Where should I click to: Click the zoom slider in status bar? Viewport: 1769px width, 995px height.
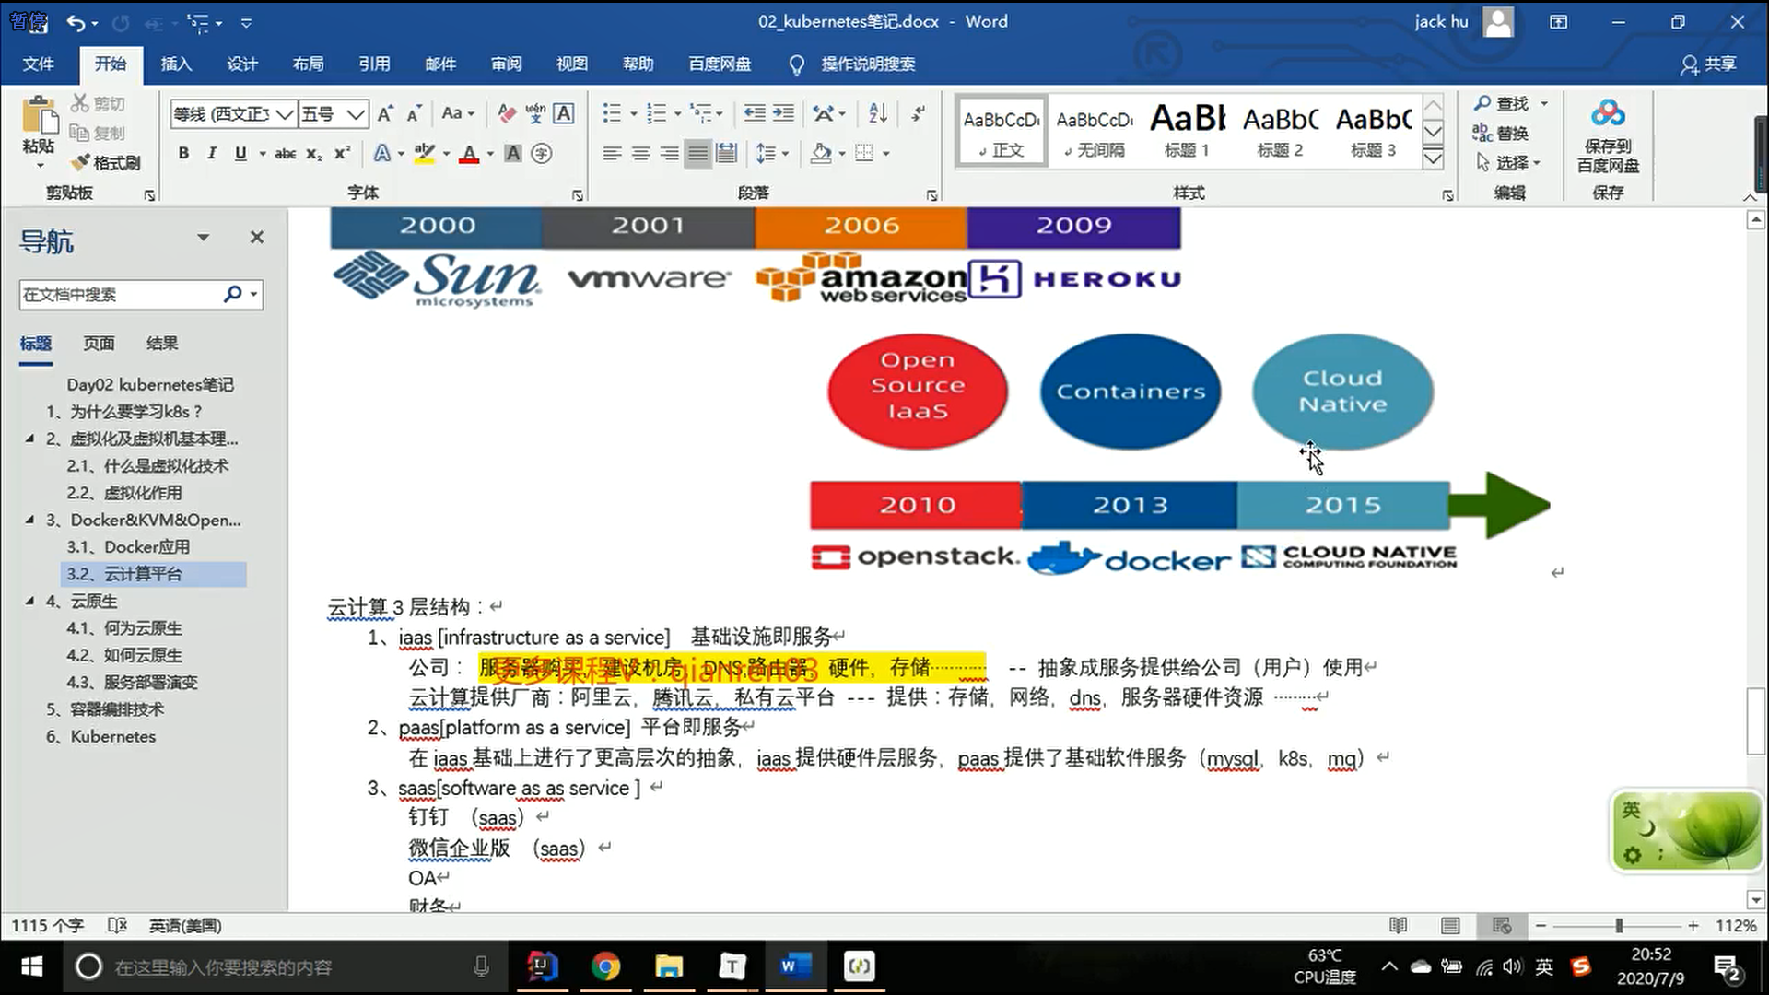click(x=1619, y=925)
